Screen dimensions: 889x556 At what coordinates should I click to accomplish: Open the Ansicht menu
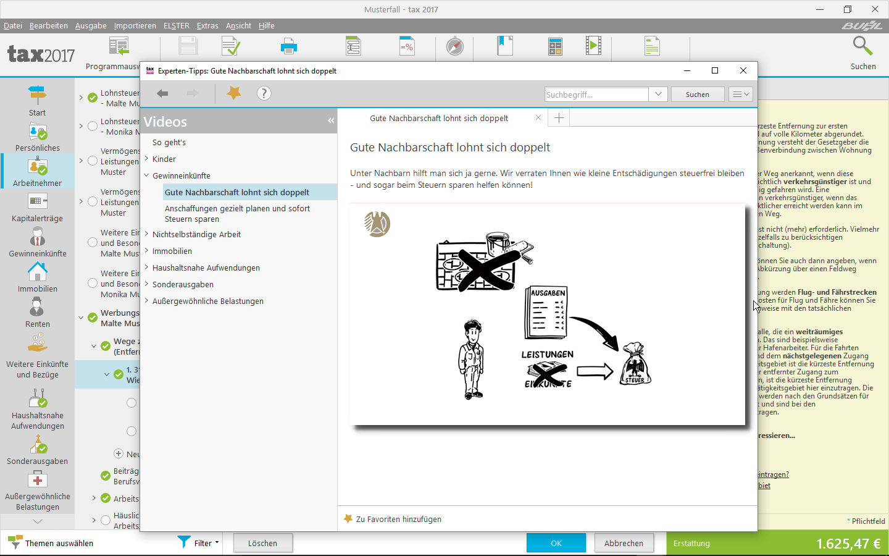pyautogui.click(x=238, y=25)
